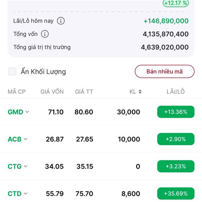
Task: Expand the CTD stock row chevron
Action: pyautogui.click(x=26, y=194)
